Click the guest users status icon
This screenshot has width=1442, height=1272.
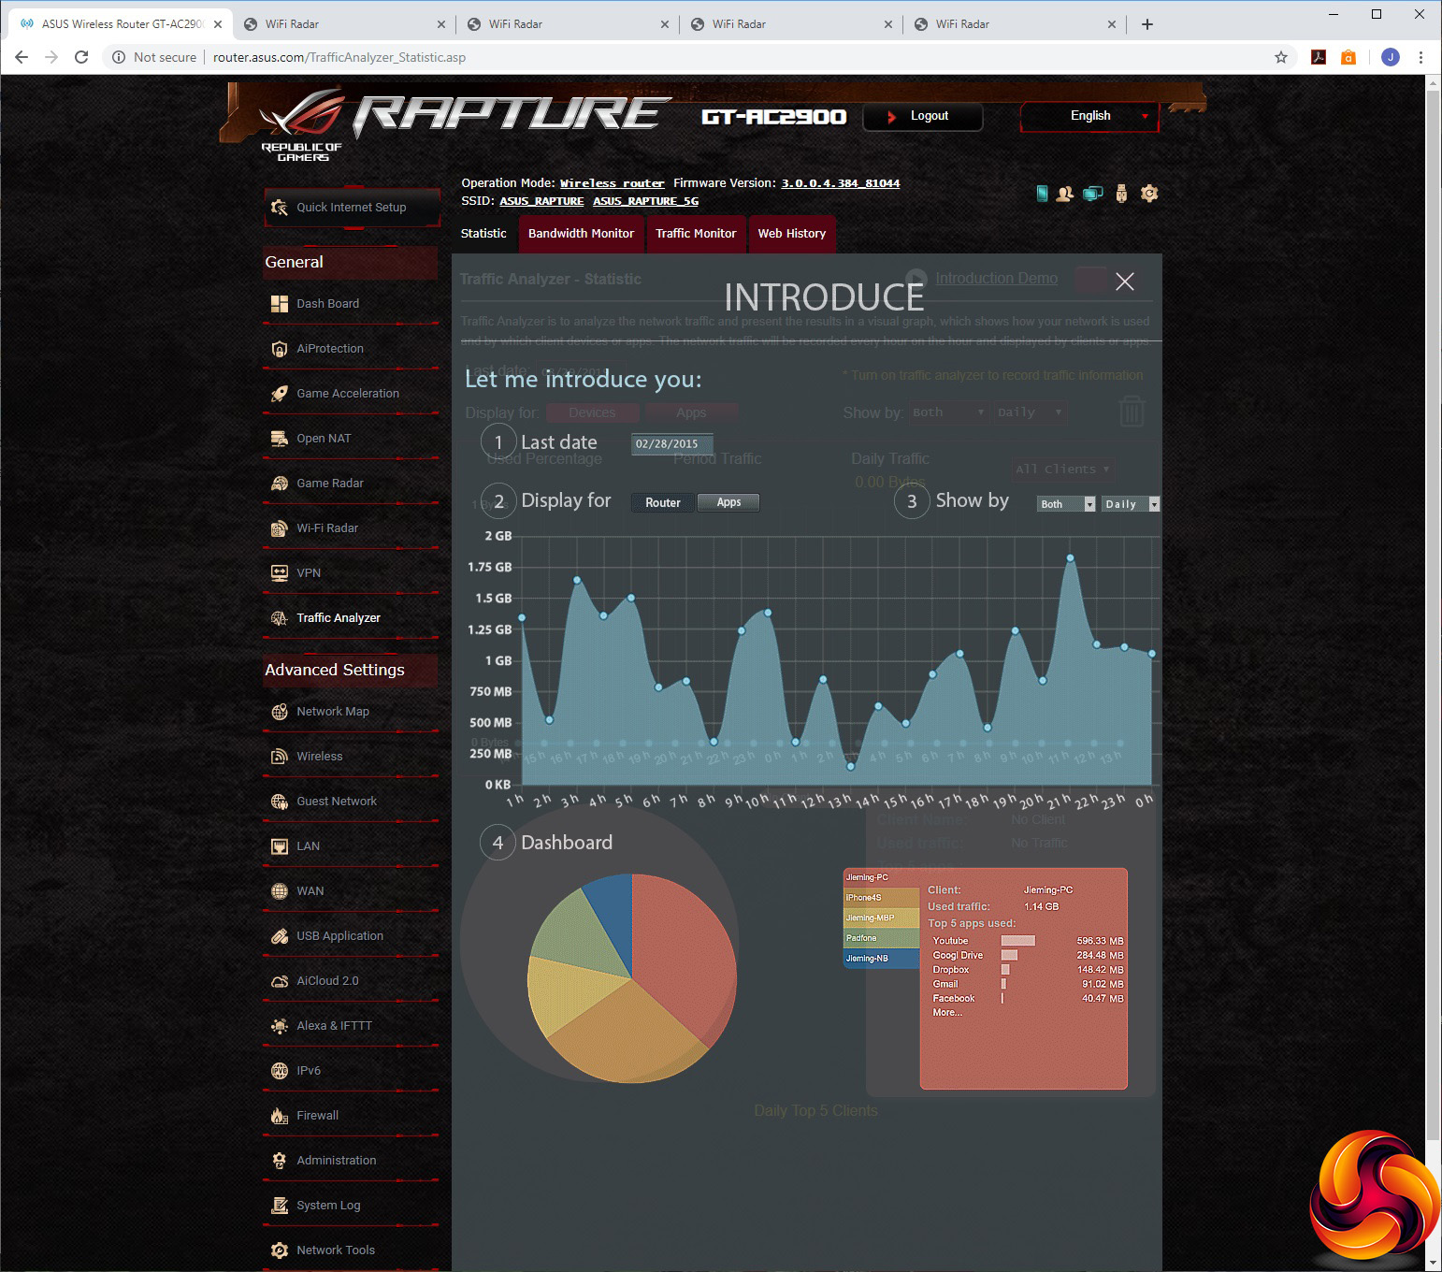[x=1064, y=194]
